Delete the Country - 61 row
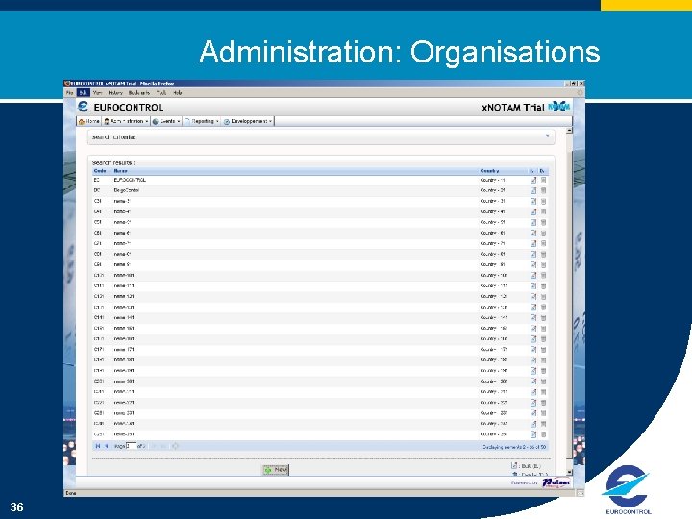 click(543, 233)
